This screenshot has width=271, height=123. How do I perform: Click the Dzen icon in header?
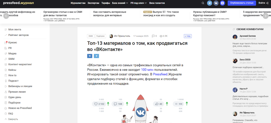tap(222, 3)
